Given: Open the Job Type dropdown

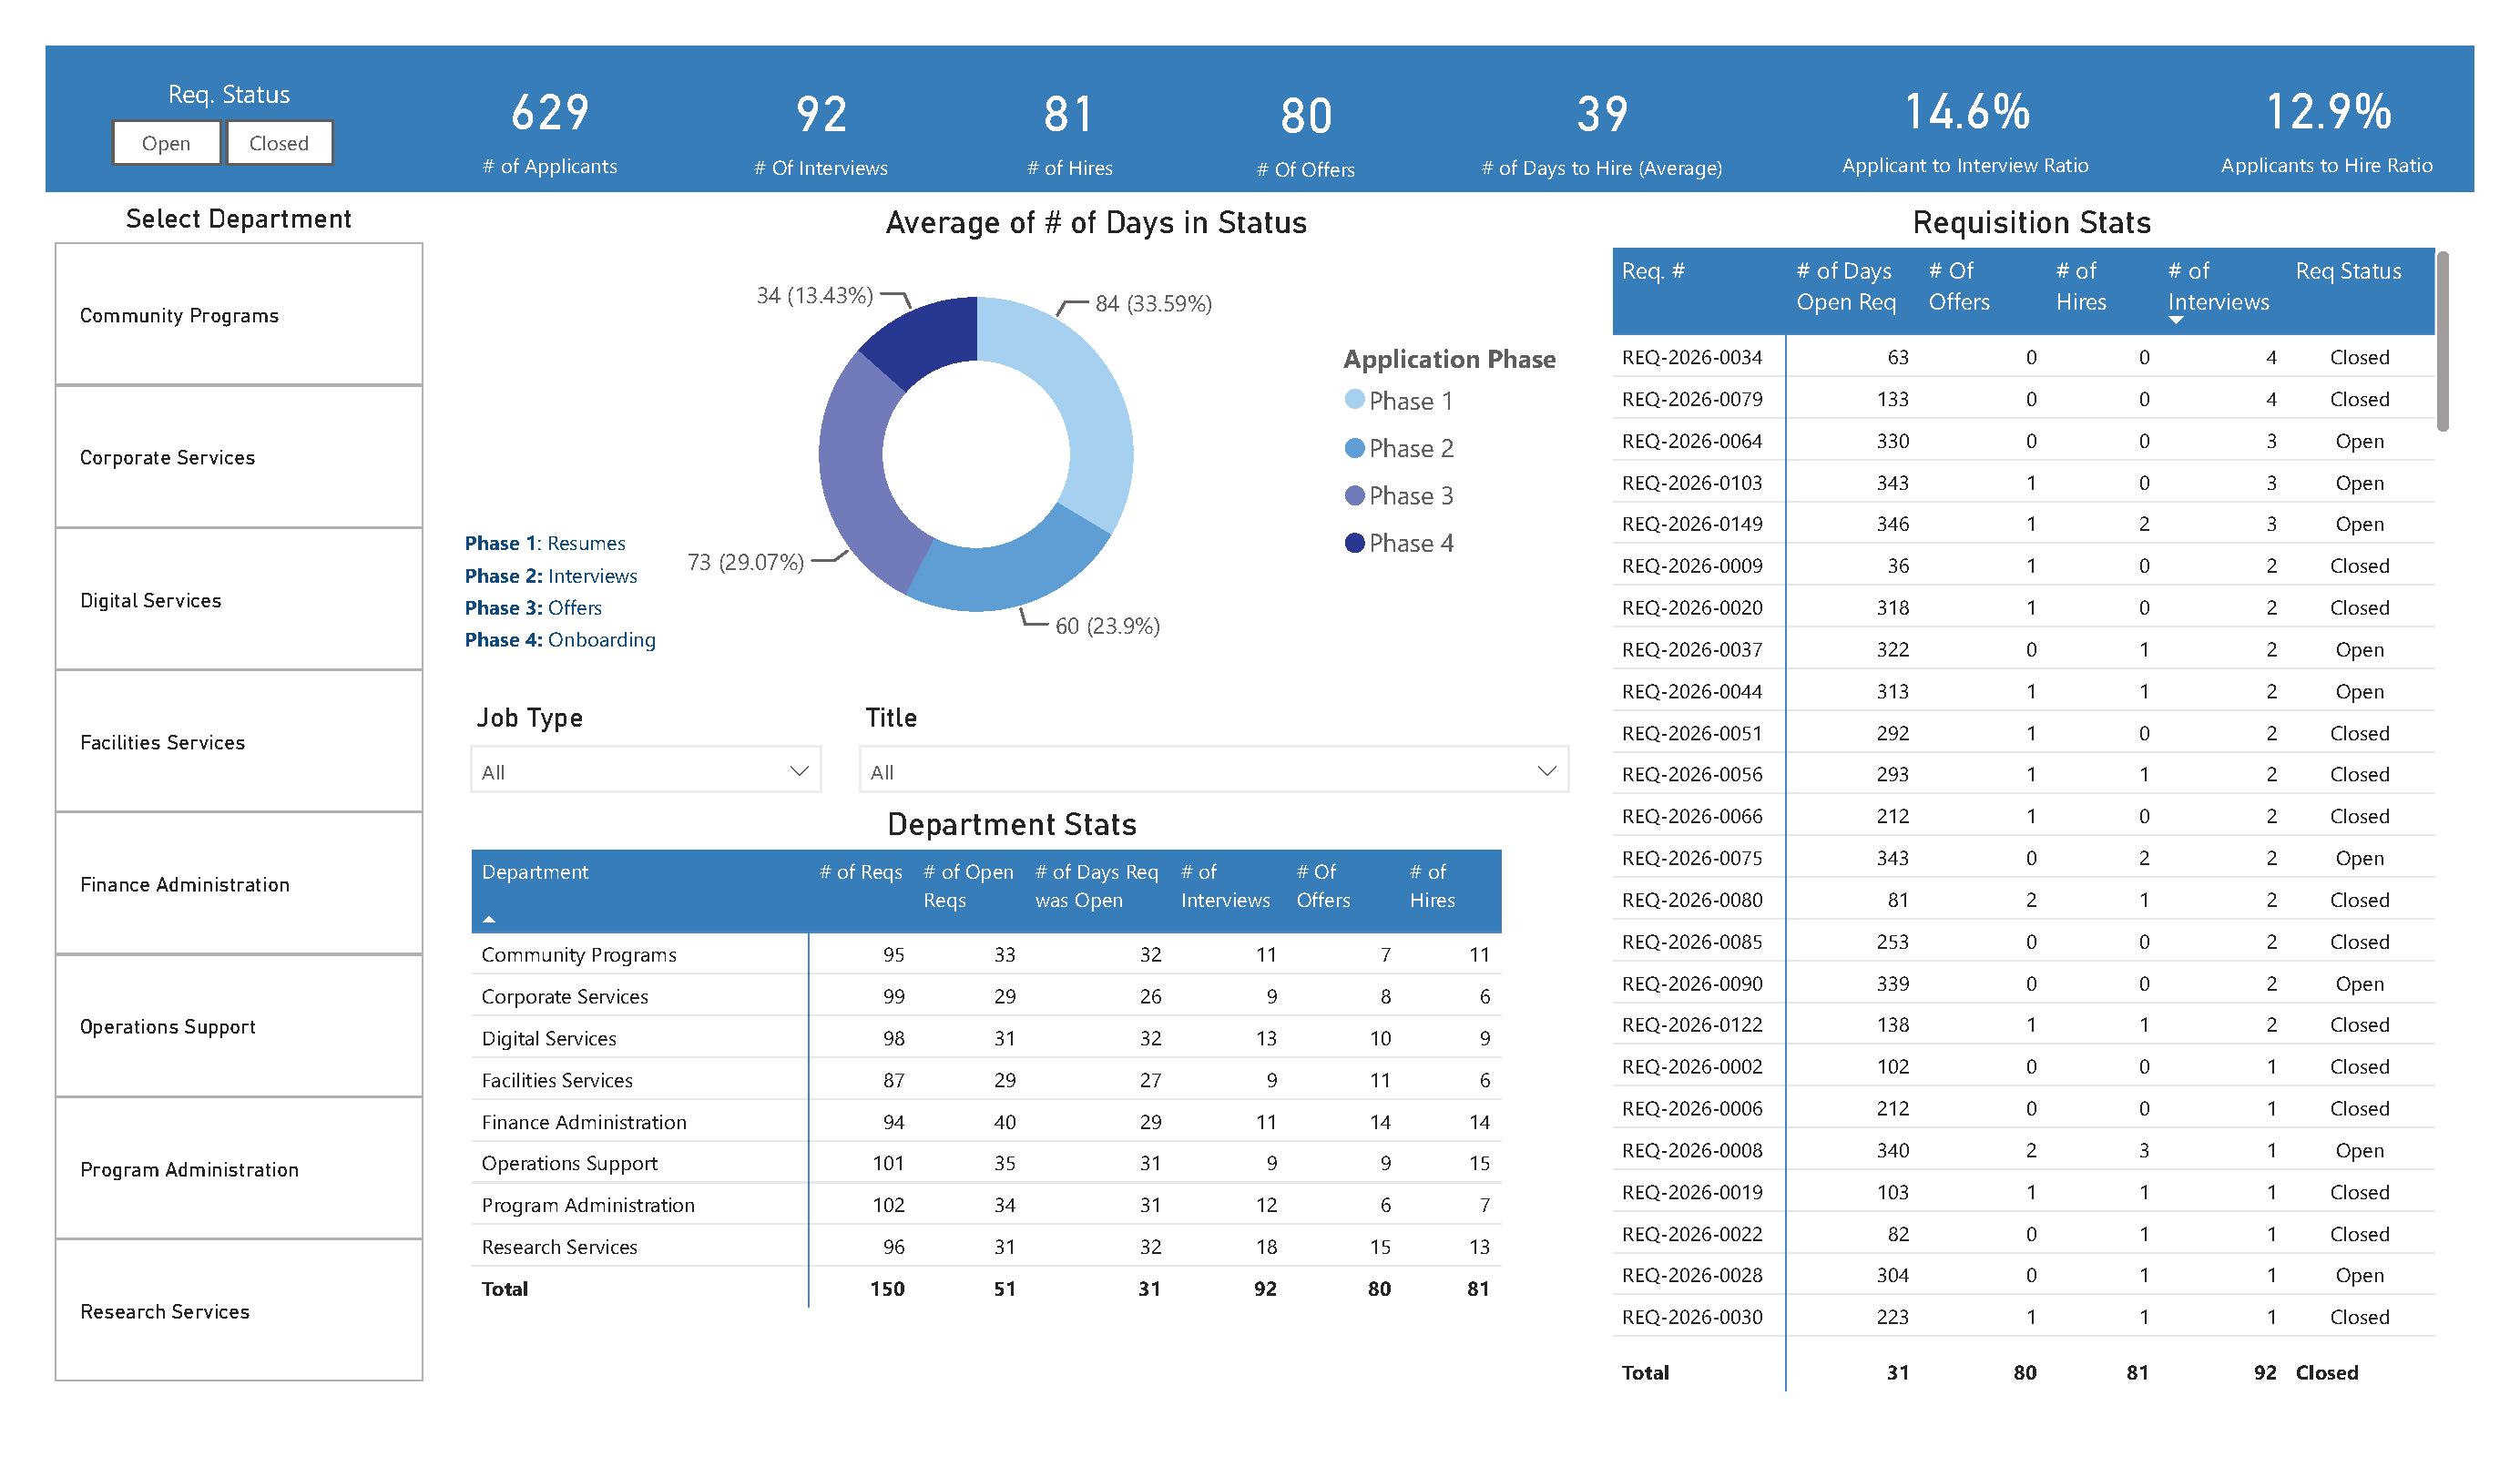Looking at the screenshot, I should tap(646, 771).
